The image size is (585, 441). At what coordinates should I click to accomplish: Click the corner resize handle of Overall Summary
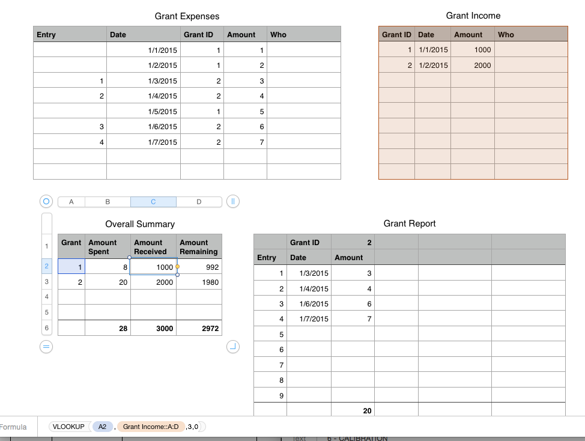[x=232, y=347]
